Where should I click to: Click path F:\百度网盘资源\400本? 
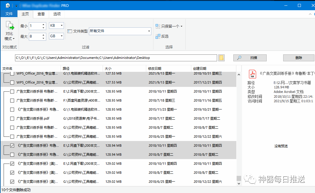(82, 100)
